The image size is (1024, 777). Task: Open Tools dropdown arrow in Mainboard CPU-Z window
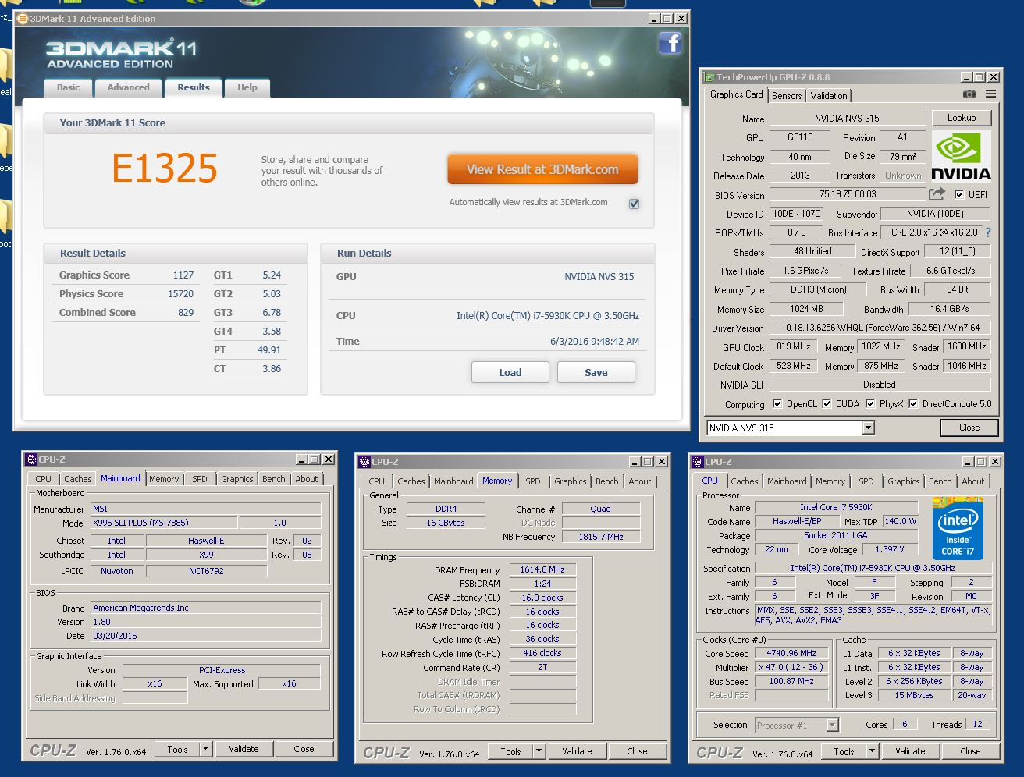point(206,749)
